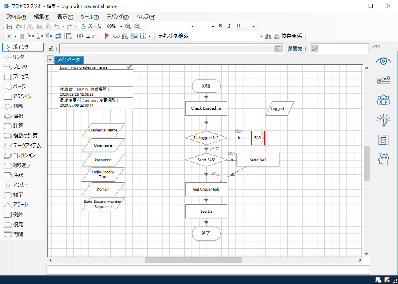This screenshot has height=284, width=398.
Task: Open calculator button in expression bar
Action: (x=279, y=49)
